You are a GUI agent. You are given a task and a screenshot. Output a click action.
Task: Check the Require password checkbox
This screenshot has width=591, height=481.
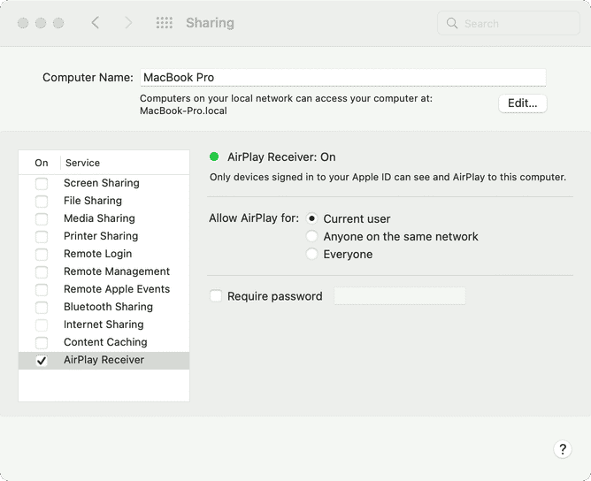click(x=216, y=296)
